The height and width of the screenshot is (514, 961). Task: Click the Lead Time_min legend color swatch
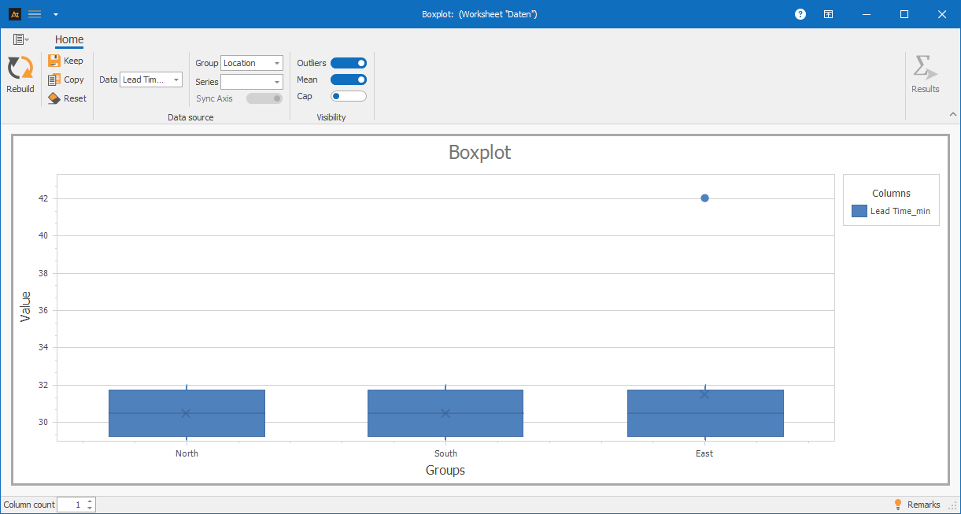pos(859,211)
